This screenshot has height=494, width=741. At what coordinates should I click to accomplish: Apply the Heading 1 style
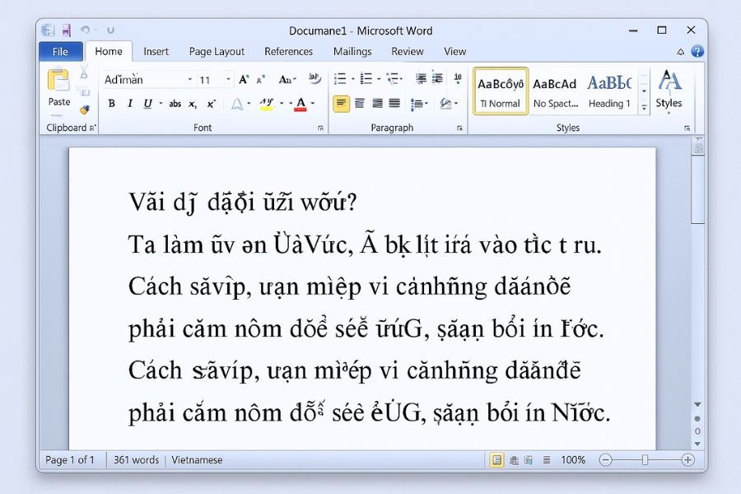[x=609, y=91]
